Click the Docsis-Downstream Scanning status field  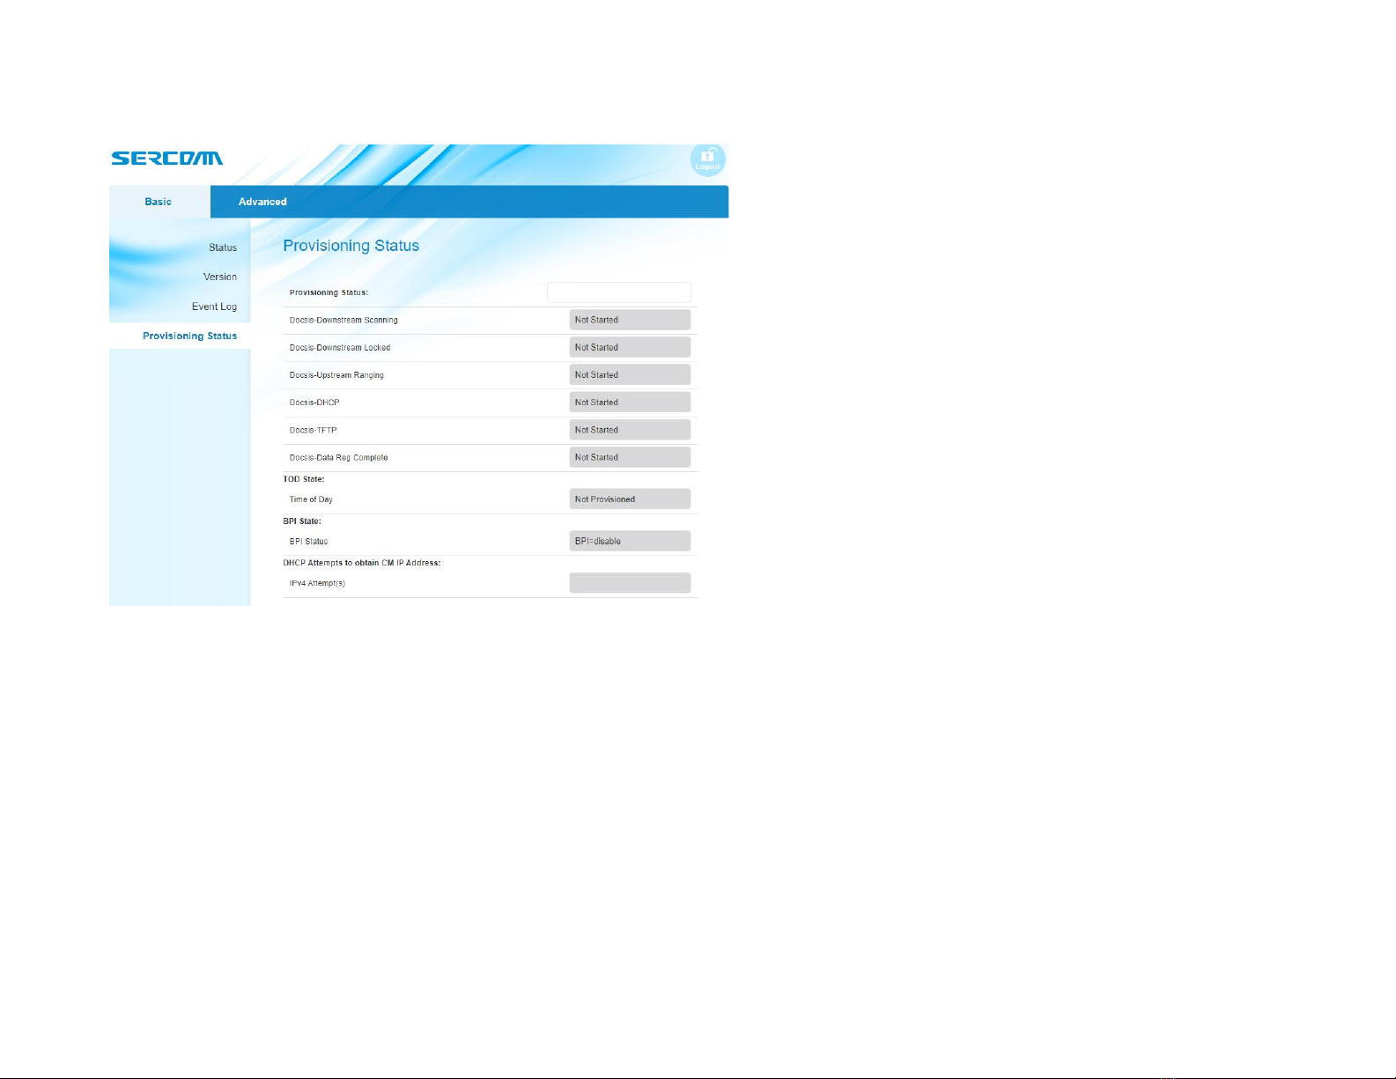pyautogui.click(x=630, y=320)
